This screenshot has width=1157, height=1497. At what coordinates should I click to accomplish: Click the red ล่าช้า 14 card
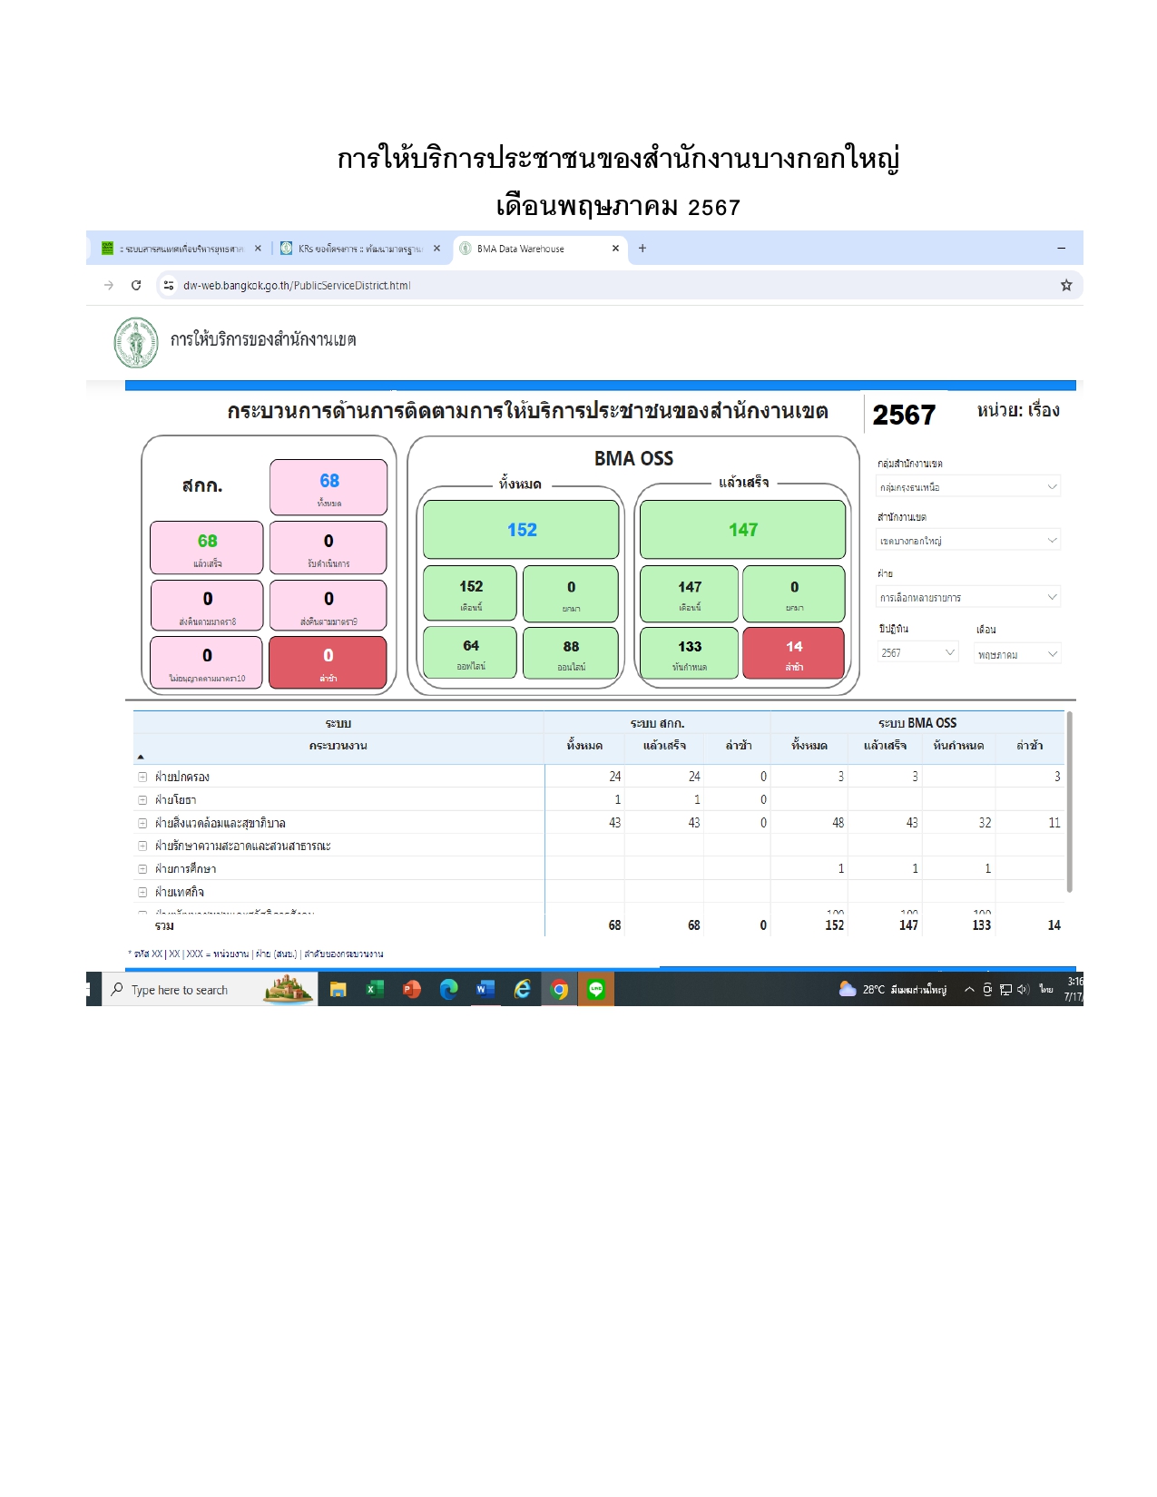tap(793, 653)
